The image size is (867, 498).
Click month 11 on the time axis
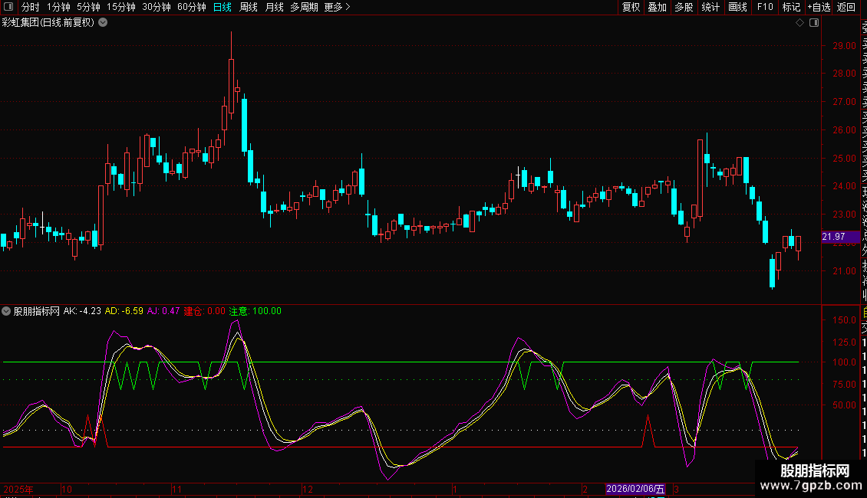(176, 489)
